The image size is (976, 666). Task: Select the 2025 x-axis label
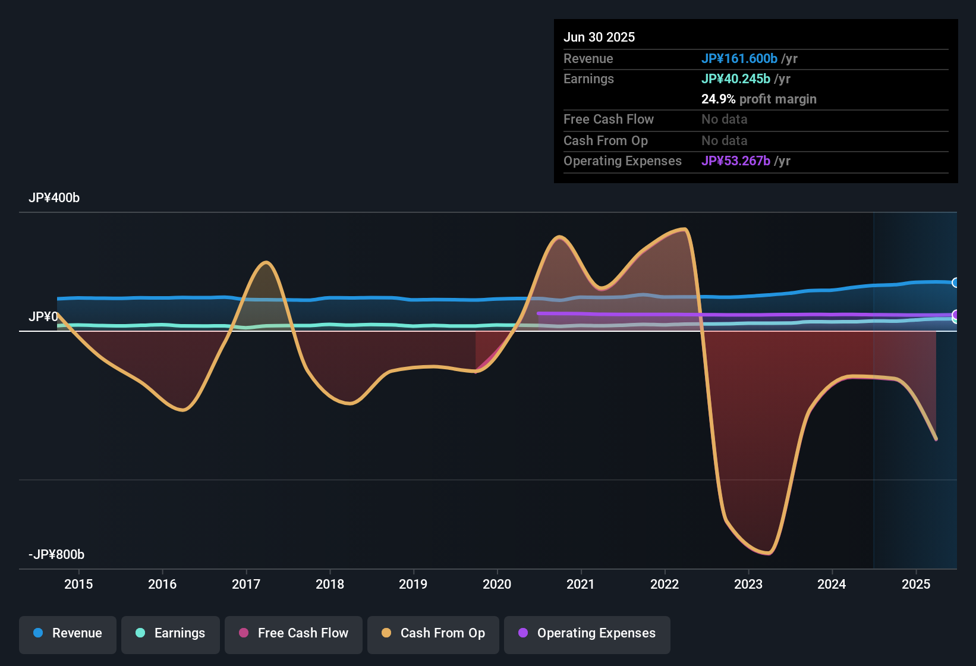916,584
